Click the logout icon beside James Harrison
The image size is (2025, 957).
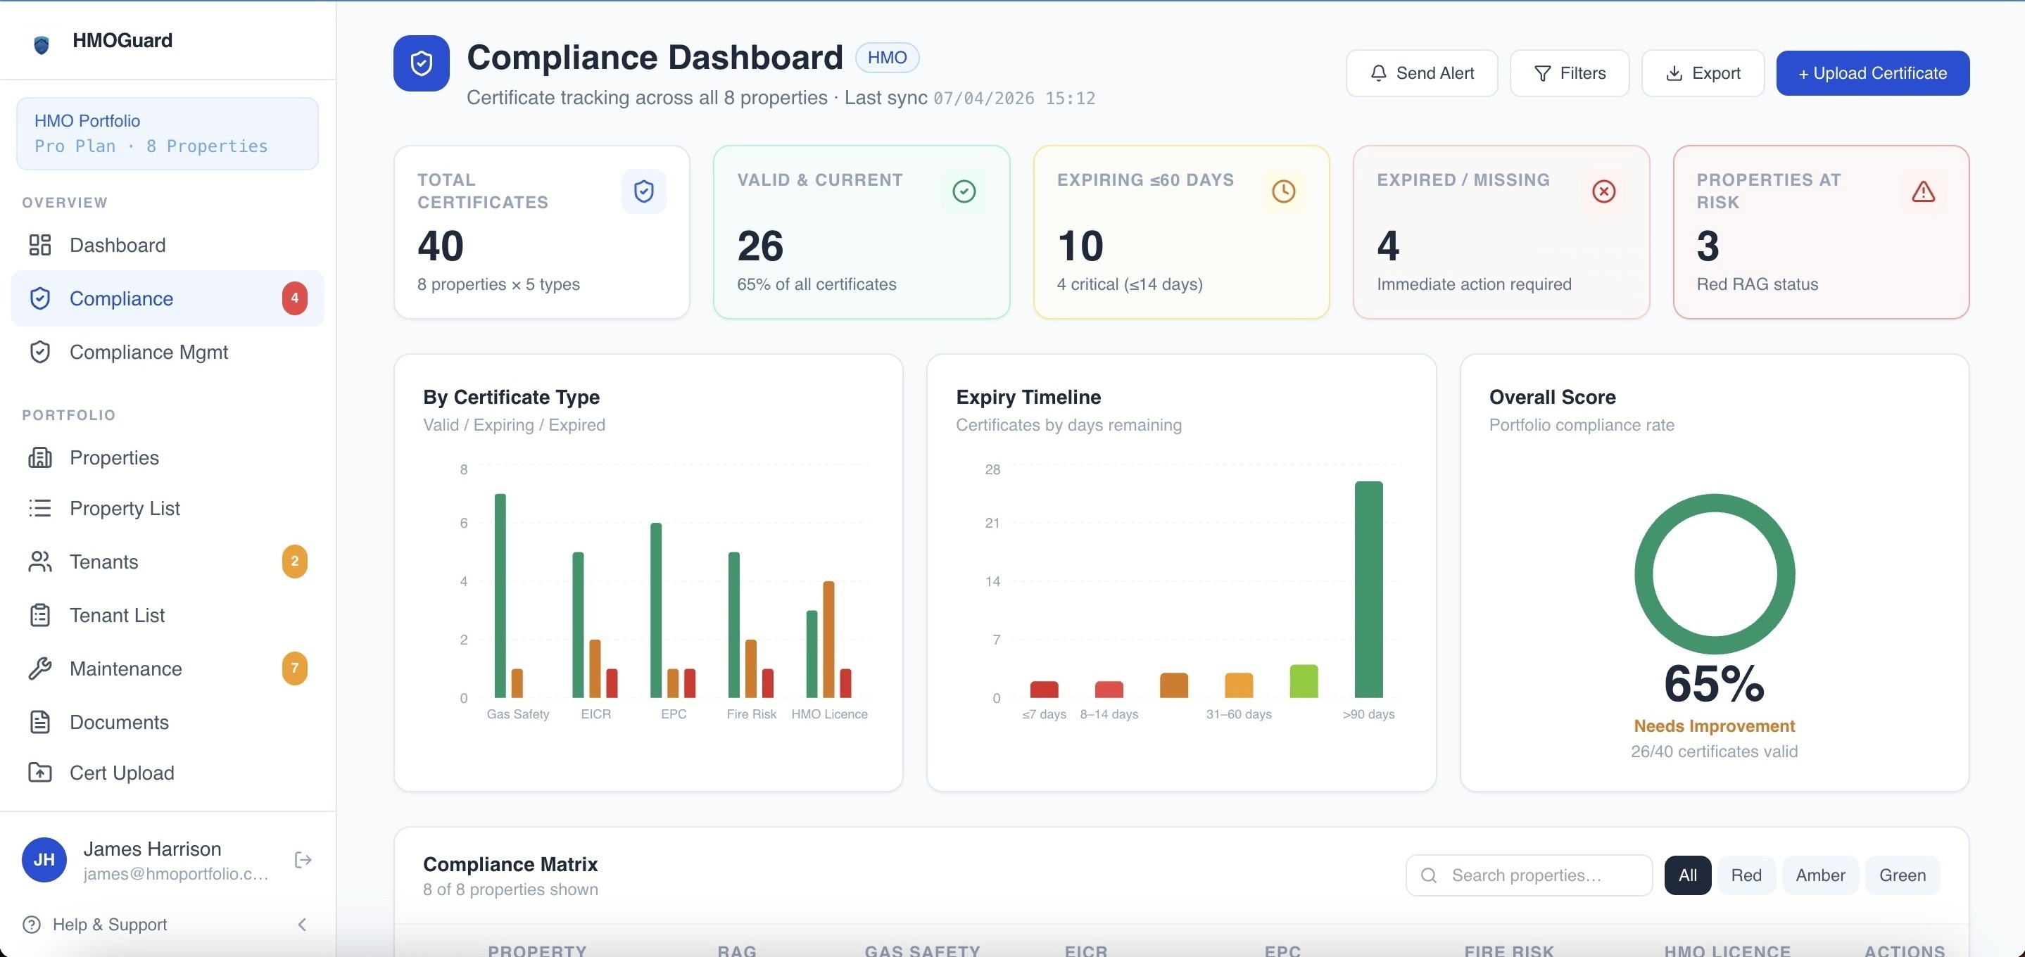303,860
